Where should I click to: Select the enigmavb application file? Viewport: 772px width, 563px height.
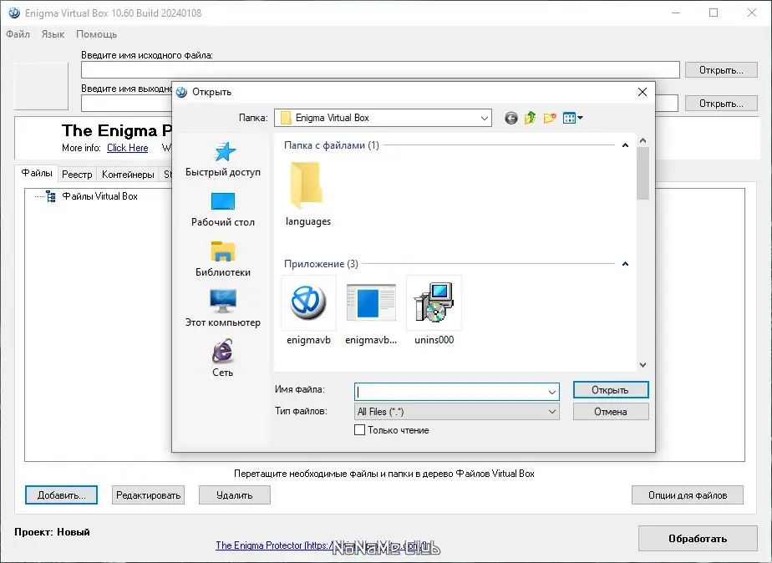(308, 310)
